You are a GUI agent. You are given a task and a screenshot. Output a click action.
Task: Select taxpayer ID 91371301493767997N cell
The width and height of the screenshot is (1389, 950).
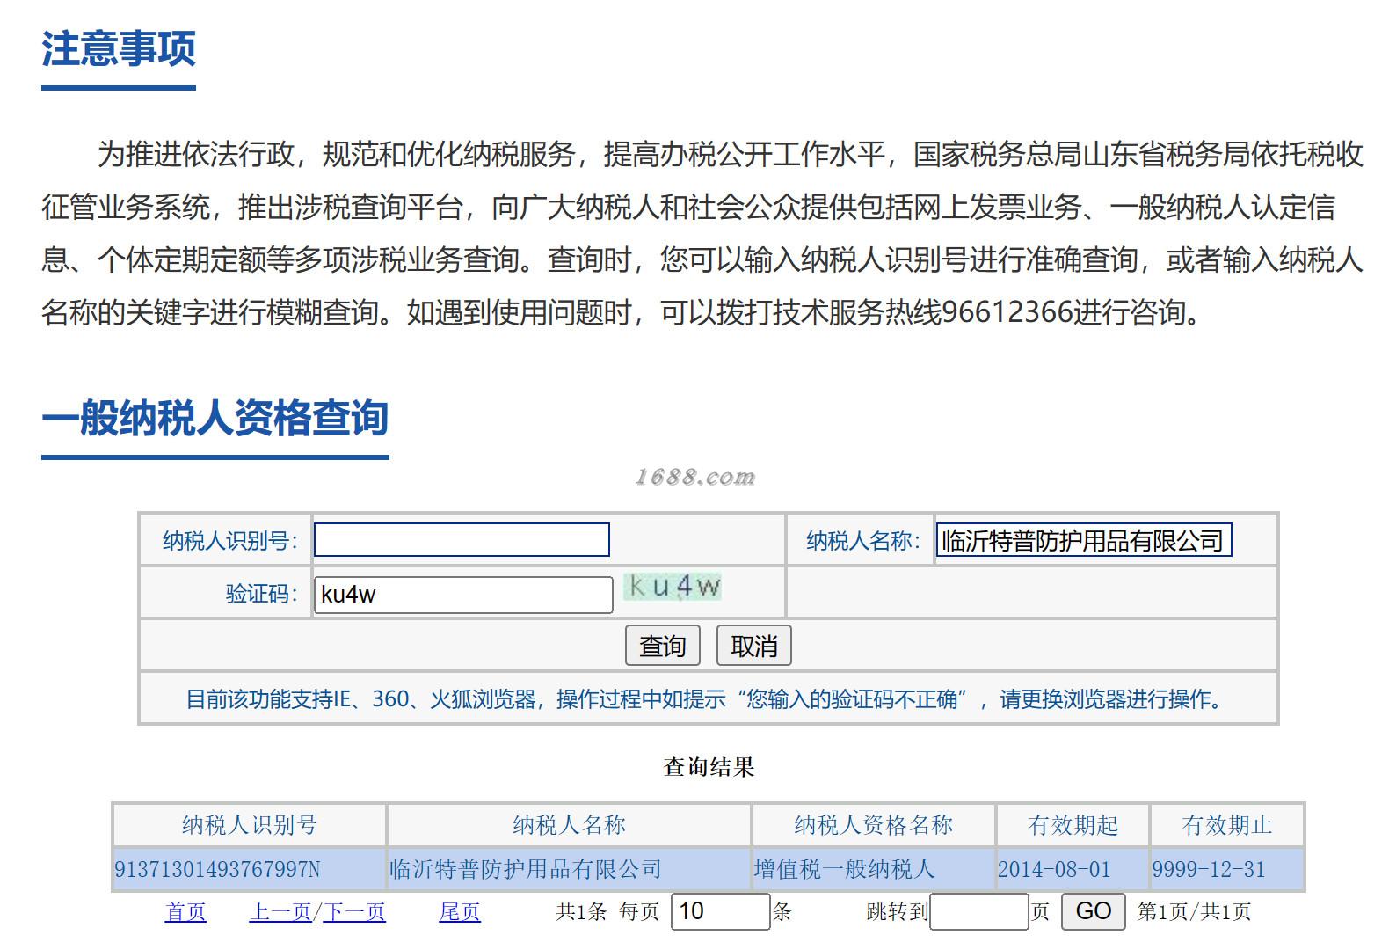click(x=250, y=869)
